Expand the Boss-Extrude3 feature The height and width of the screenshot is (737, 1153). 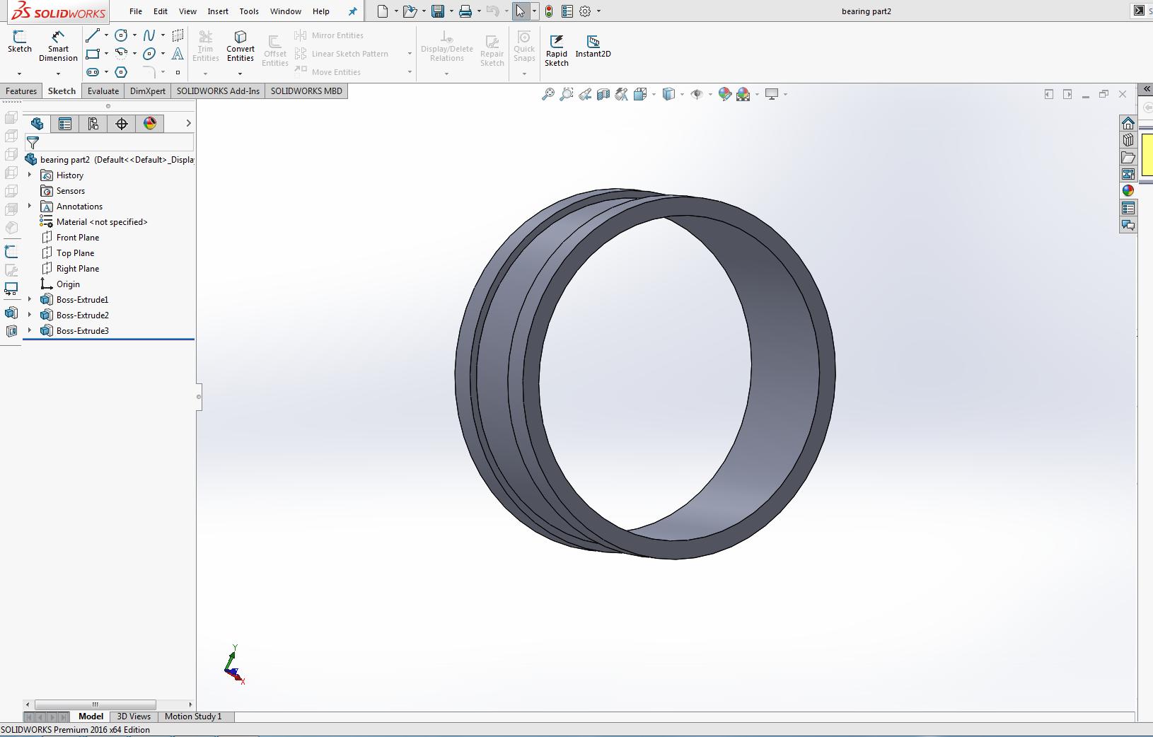[30, 331]
